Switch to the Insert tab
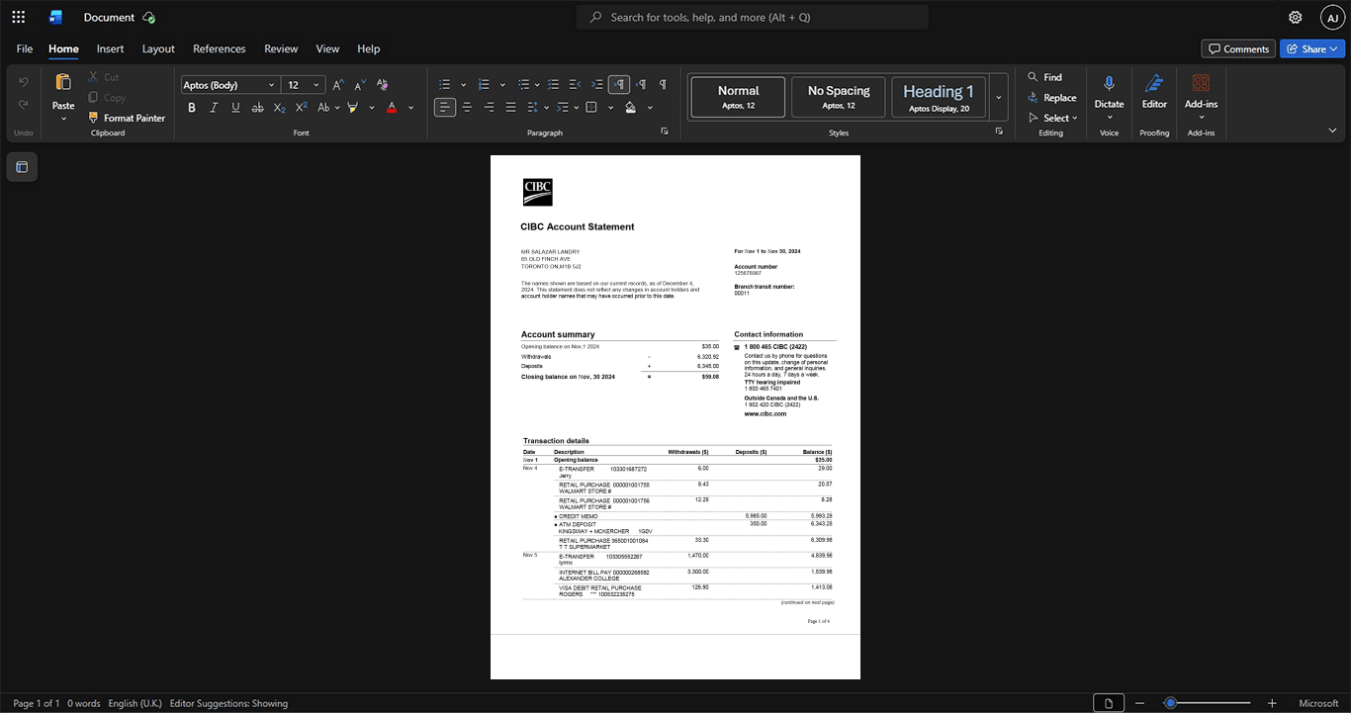This screenshot has height=713, width=1351. point(110,48)
